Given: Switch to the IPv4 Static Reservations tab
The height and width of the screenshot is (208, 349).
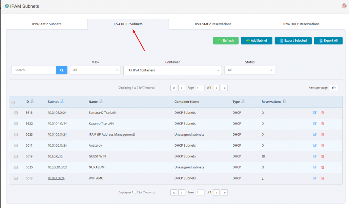Looking at the screenshot, I should tap(213, 24).
